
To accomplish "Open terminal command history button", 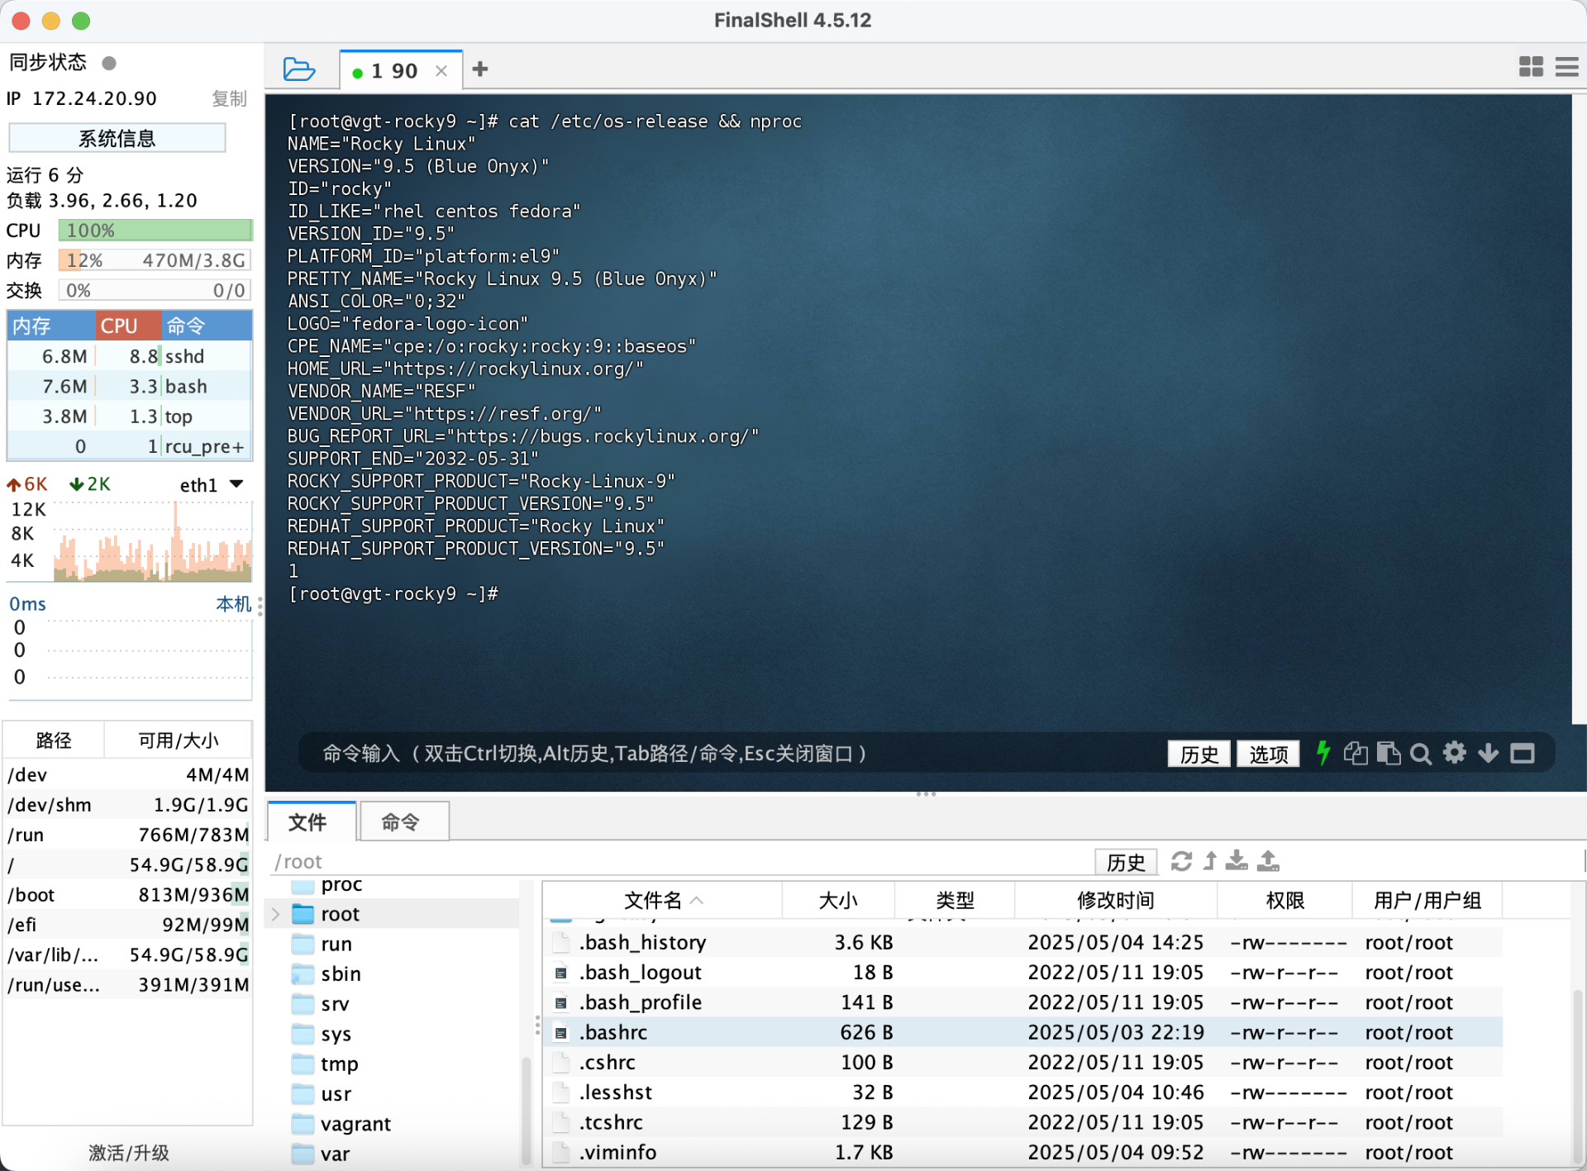I will (1199, 754).
